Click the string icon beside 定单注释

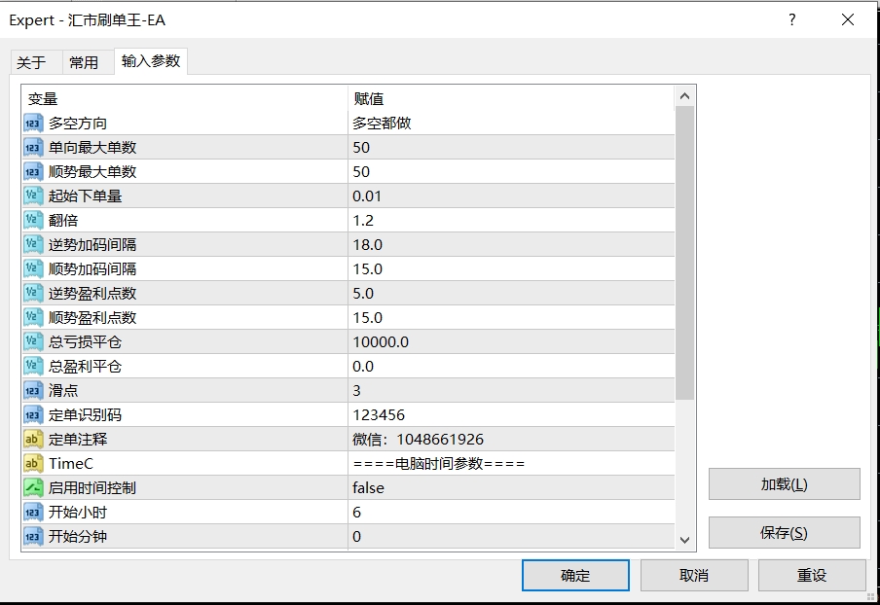tap(33, 439)
